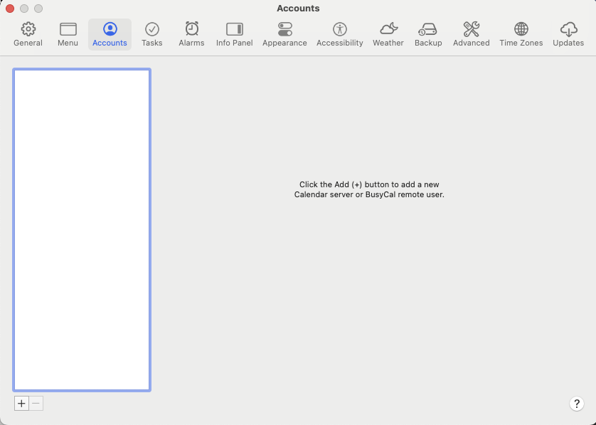Select the Accounts toolbar icon
The height and width of the screenshot is (425, 596).
[x=110, y=34]
